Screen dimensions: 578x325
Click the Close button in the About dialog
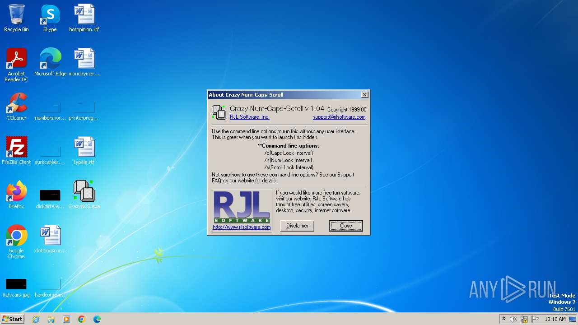point(346,226)
